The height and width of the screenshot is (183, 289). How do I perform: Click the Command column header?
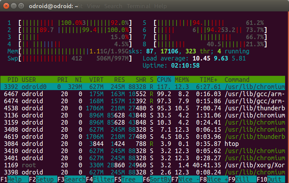(x=237, y=80)
